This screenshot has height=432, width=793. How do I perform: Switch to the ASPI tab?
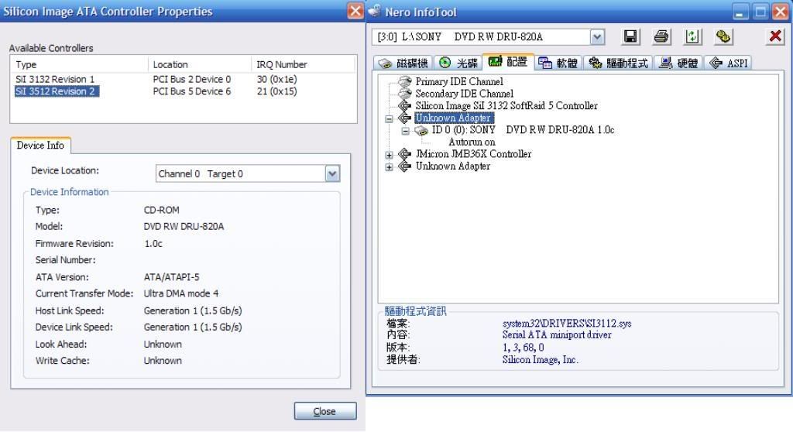coord(728,63)
